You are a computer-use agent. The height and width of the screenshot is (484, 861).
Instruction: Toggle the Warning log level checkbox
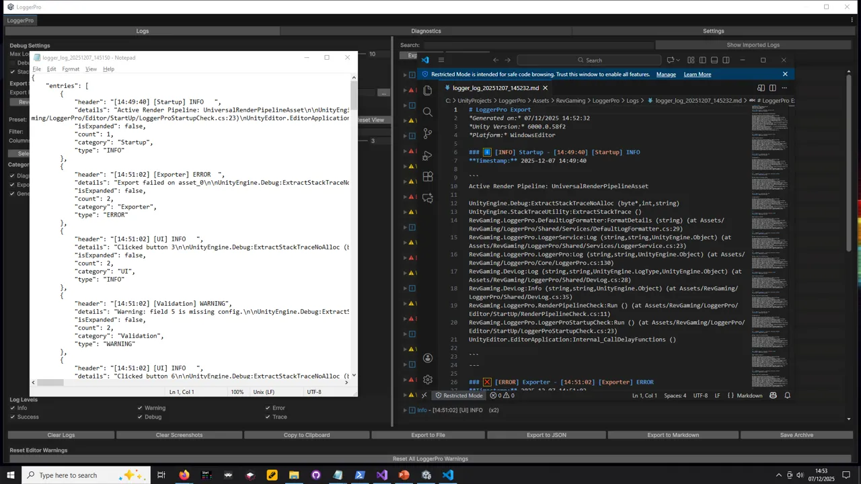(140, 408)
